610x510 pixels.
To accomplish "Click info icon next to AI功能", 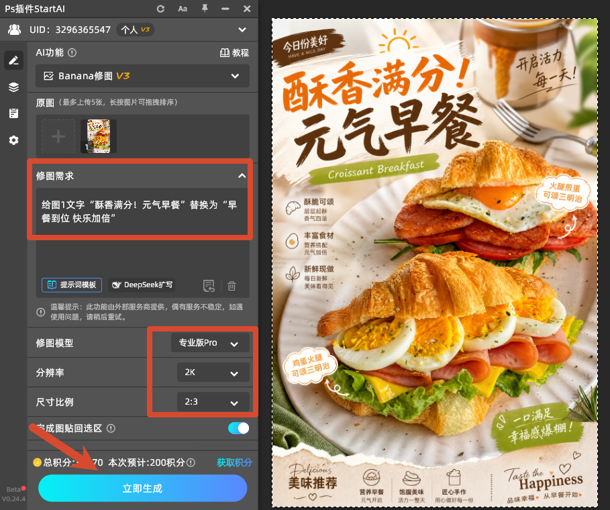I will (x=72, y=52).
